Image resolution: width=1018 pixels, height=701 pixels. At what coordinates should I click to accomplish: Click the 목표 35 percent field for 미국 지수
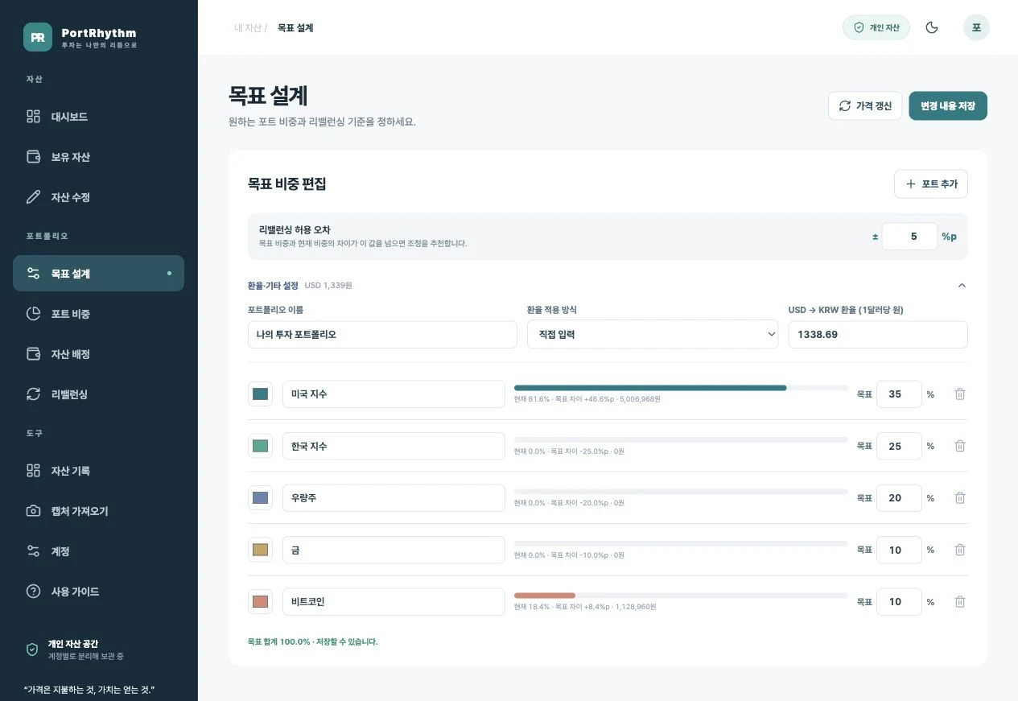[899, 394]
